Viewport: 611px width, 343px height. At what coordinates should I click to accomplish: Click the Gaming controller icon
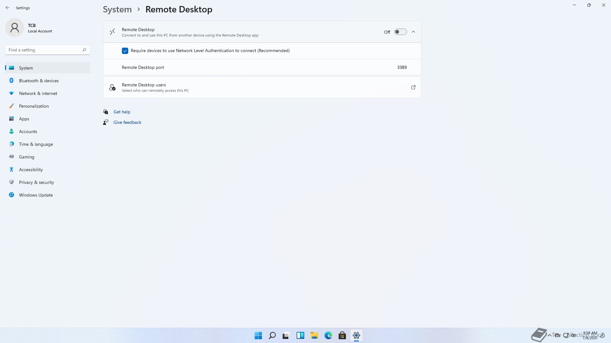[11, 157]
